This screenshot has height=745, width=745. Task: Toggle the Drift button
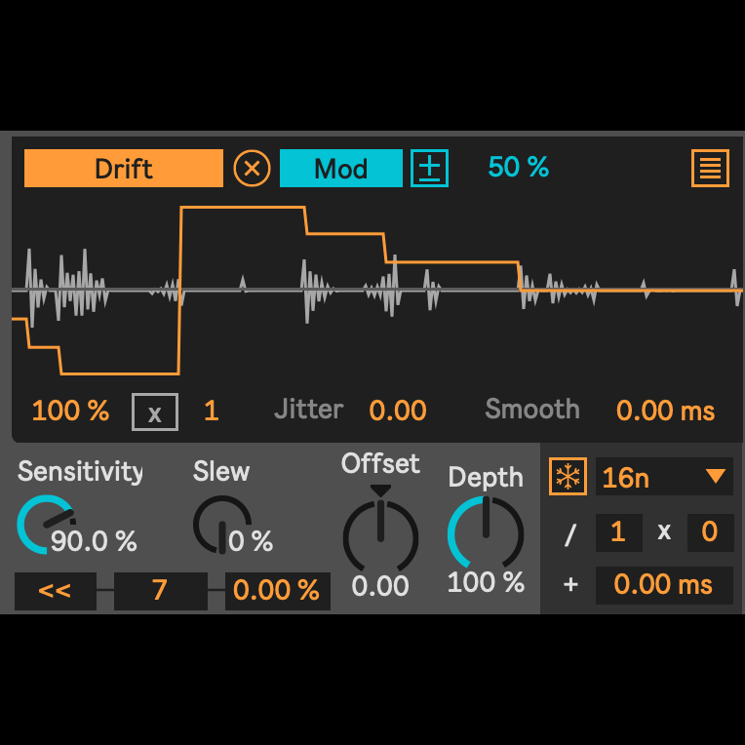[124, 168]
